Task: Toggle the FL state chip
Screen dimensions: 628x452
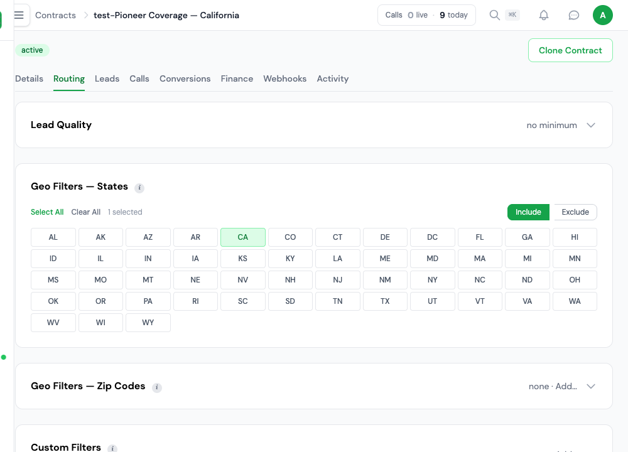Action: pyautogui.click(x=480, y=237)
